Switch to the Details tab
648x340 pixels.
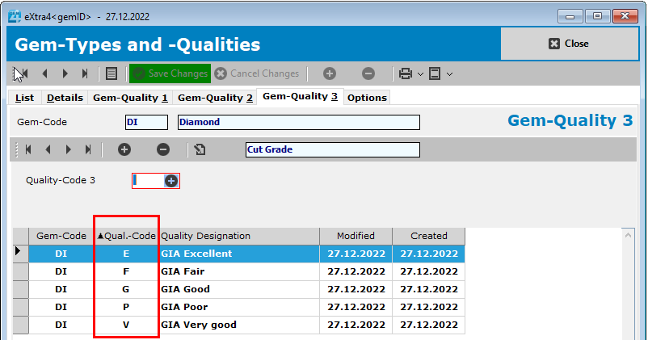click(65, 98)
